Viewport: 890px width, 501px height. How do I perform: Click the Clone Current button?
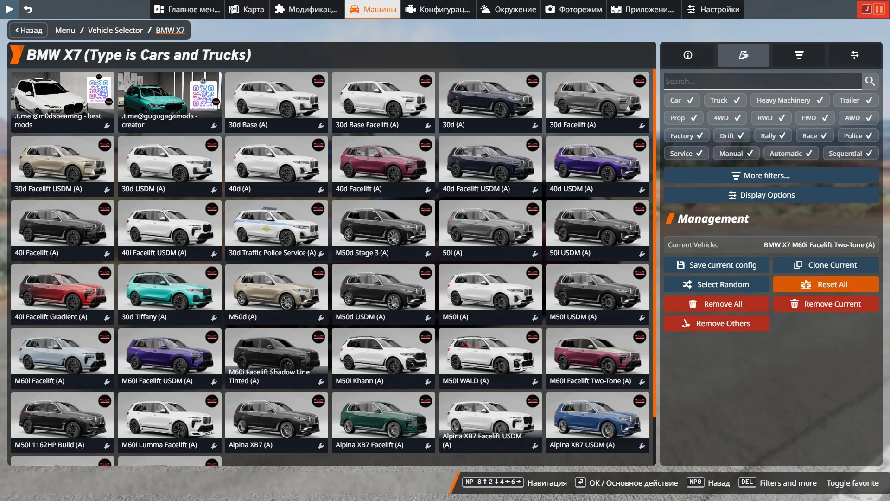point(826,265)
